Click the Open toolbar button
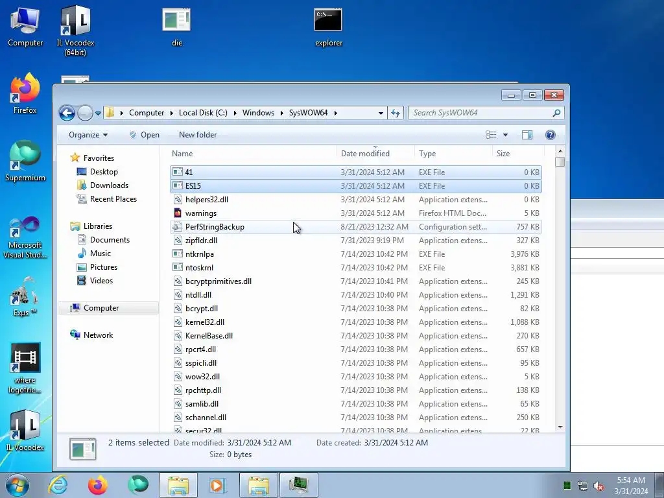 click(x=145, y=135)
